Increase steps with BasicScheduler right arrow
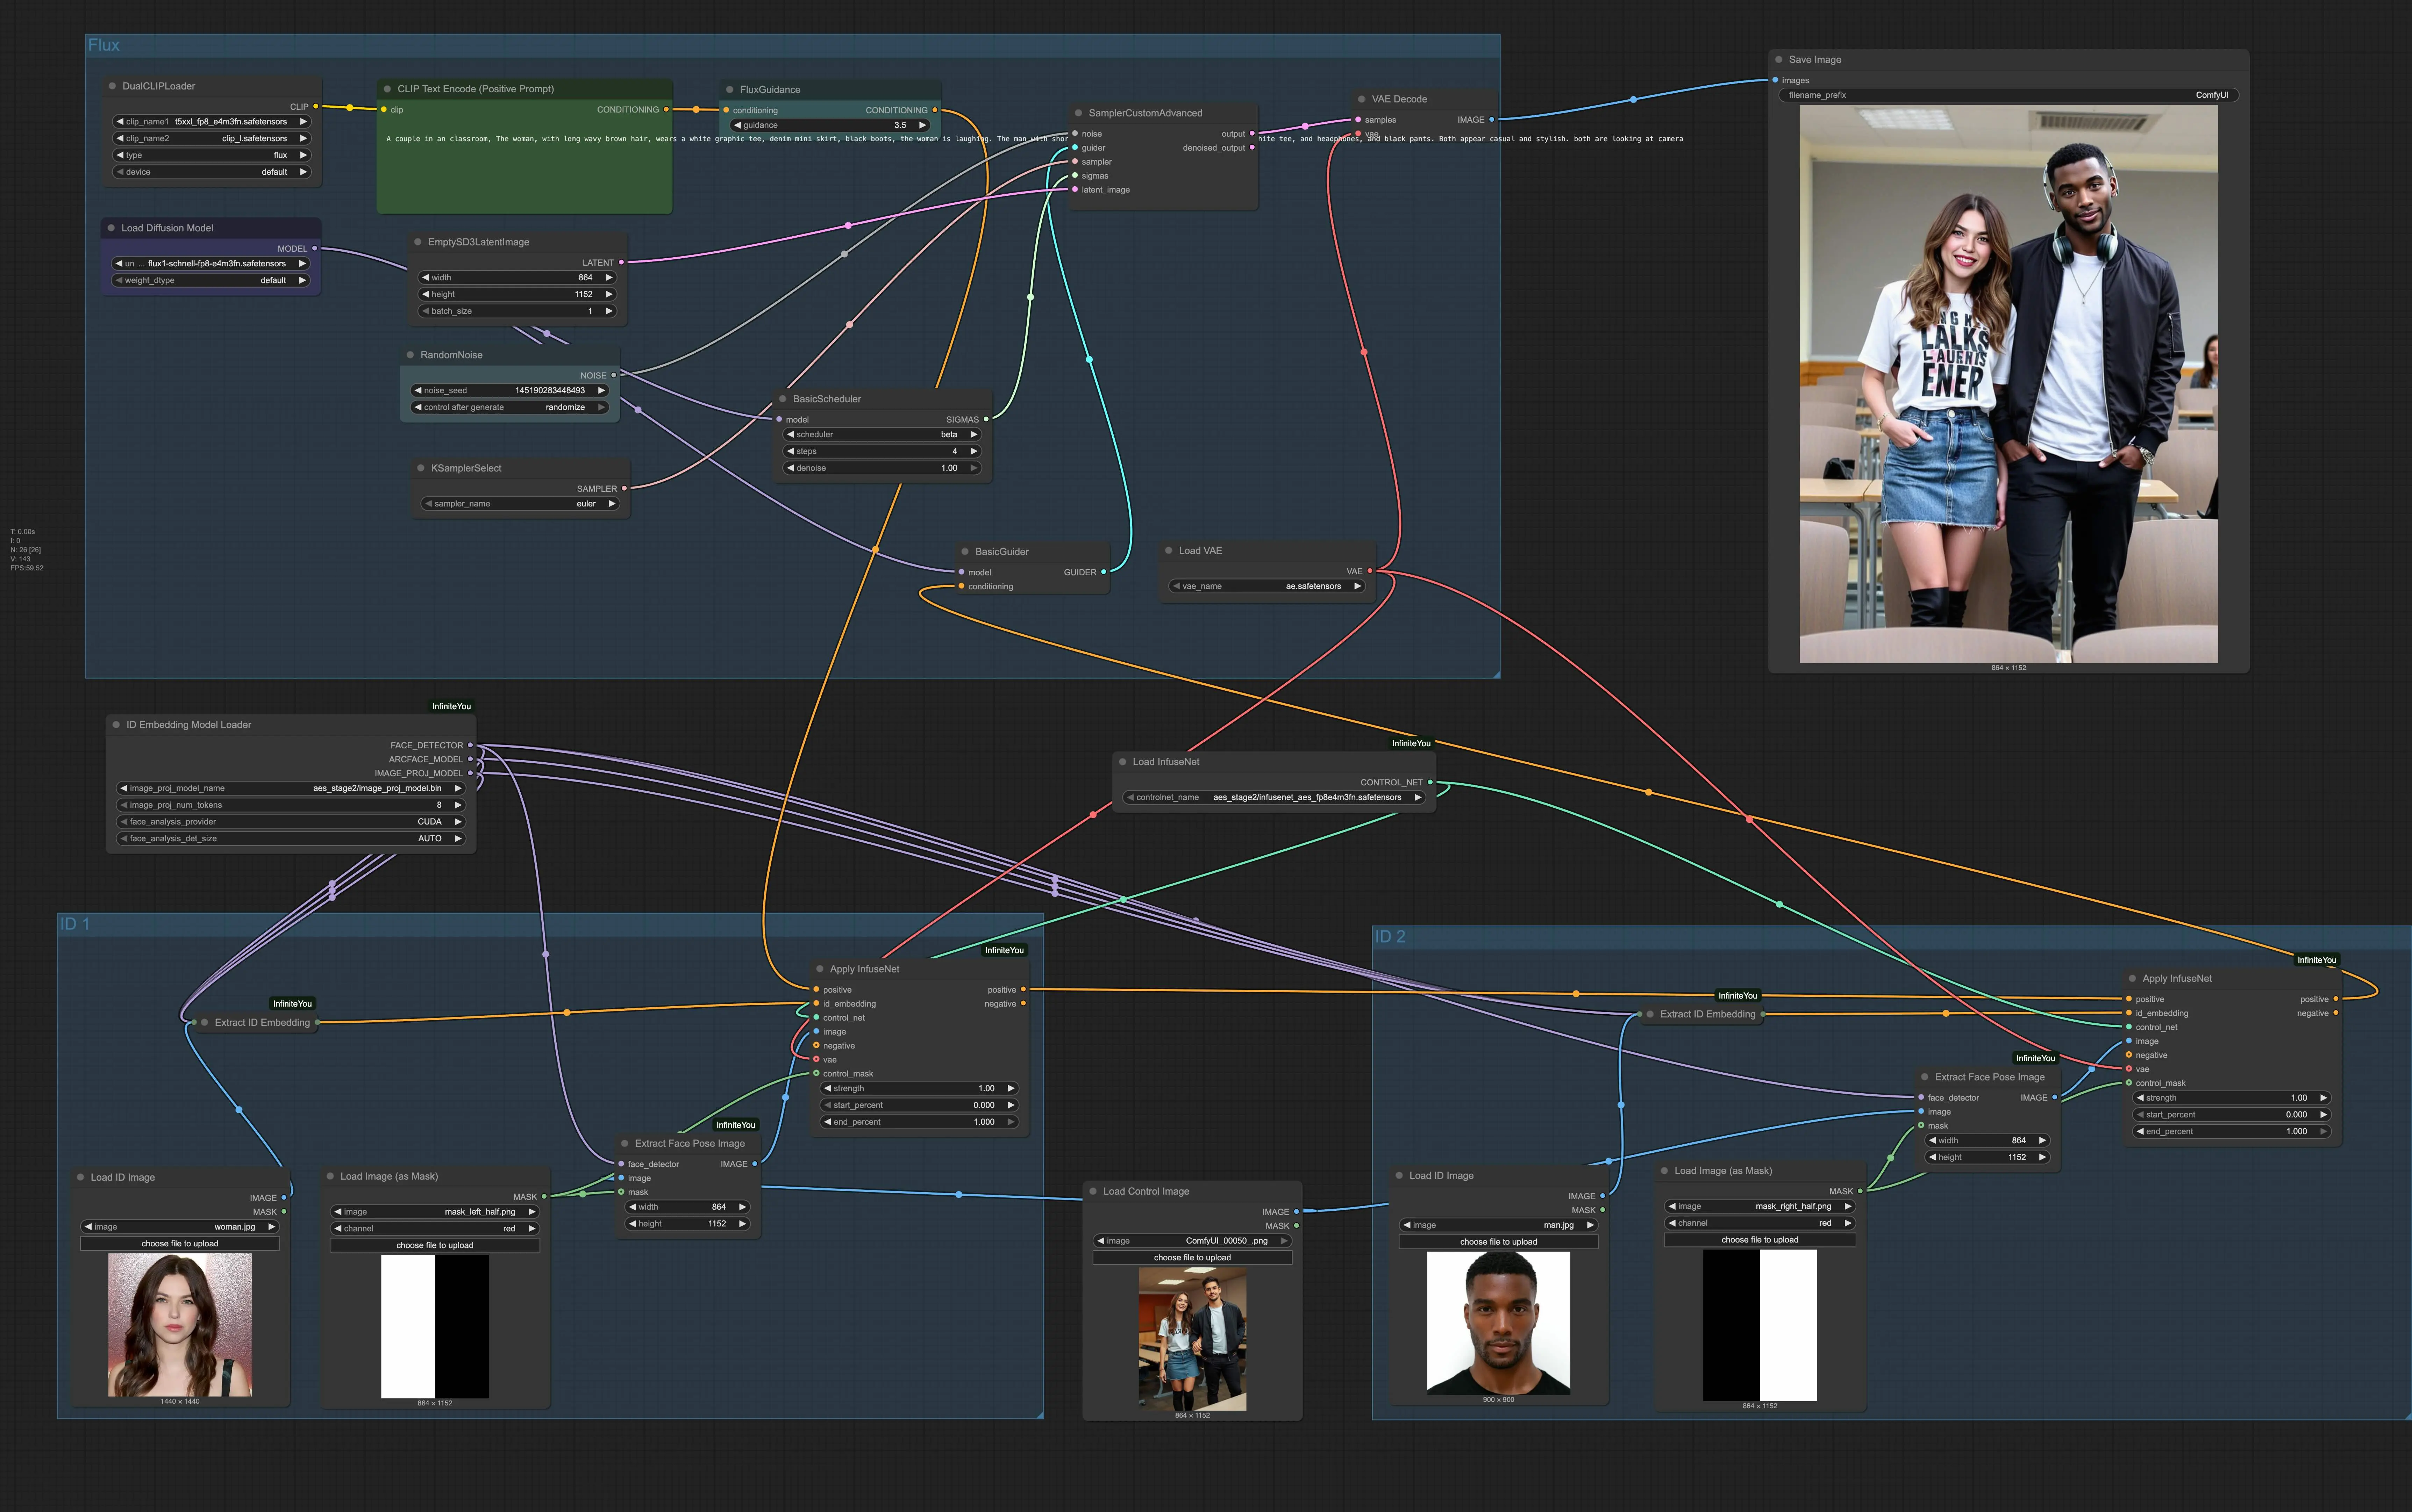This screenshot has height=1512, width=2412. click(973, 451)
